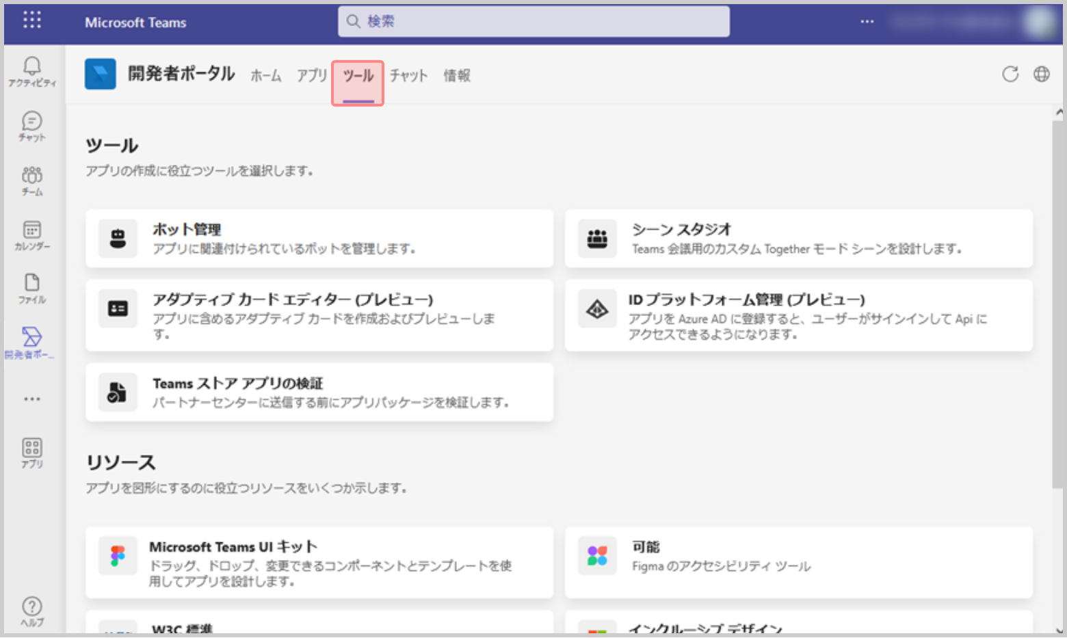Screen dimensions: 1067x638
Task: Switch to the チャット tab in header
Action: click(409, 75)
